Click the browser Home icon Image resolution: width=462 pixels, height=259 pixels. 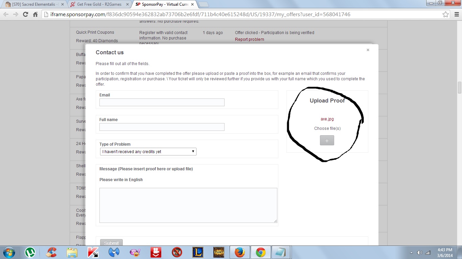[35, 15]
